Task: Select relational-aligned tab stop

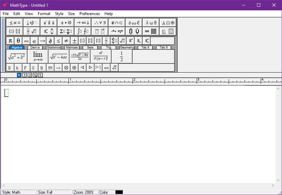Action: point(35,75)
